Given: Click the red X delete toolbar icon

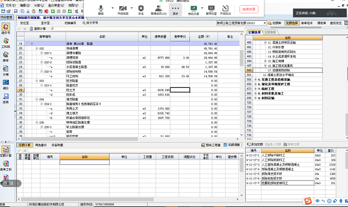Looking at the screenshot, I should [46, 11].
